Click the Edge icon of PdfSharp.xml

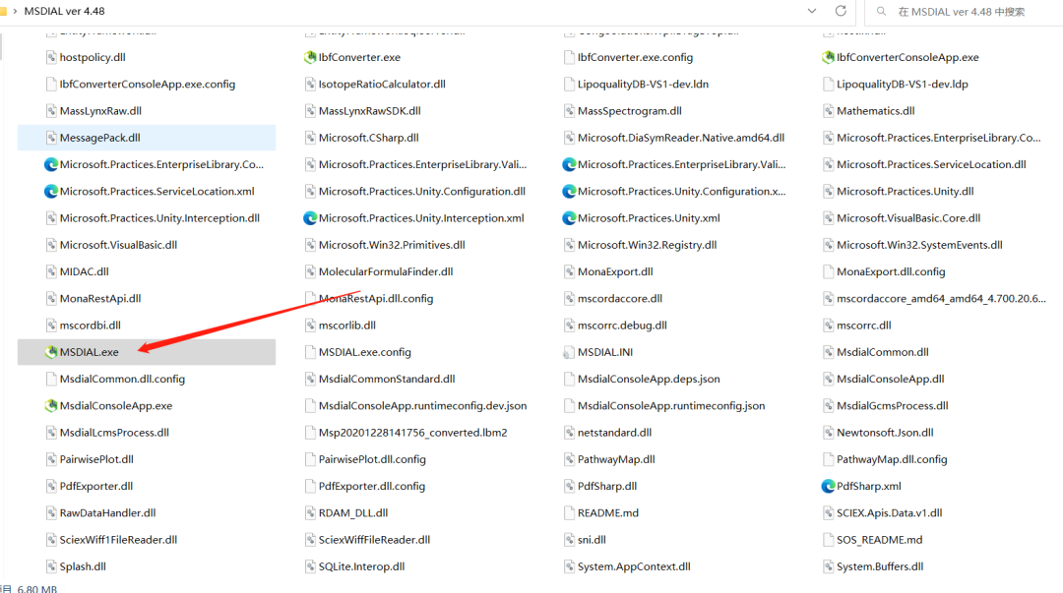829,486
